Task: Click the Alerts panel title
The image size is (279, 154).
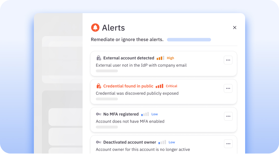Action: point(113,28)
